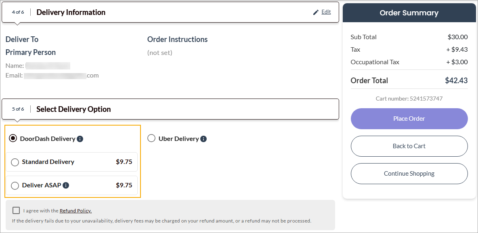This screenshot has width=478, height=233.
Task: Select Standard Delivery radio button
Action: [x=15, y=162]
